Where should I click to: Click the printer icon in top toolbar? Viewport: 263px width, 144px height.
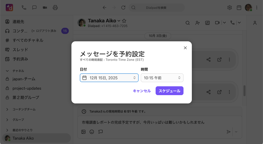tap(55, 8)
